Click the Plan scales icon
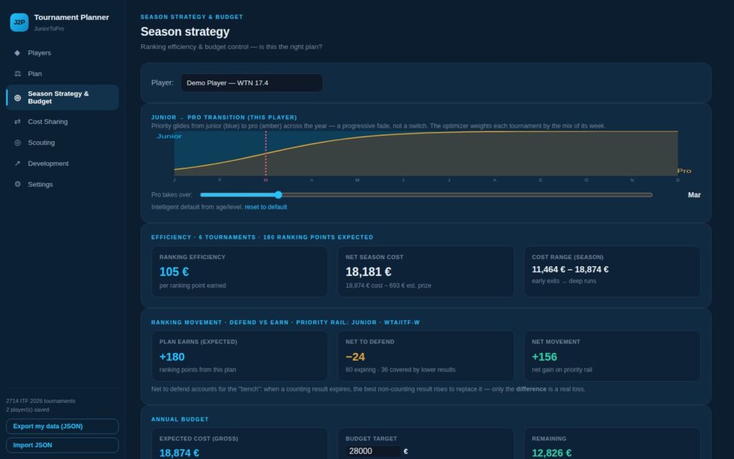Image resolution: width=734 pixels, height=459 pixels. point(17,74)
